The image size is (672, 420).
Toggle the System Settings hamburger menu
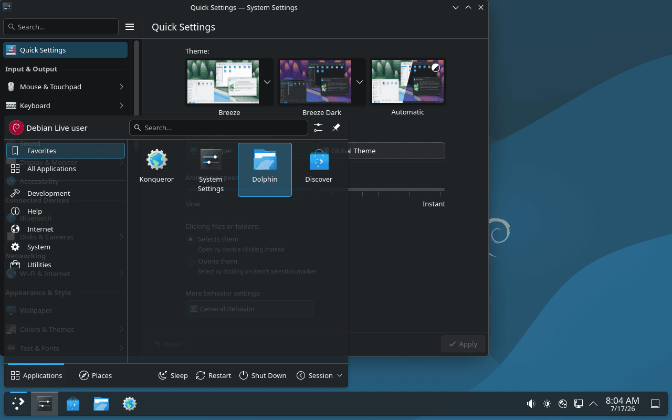click(130, 27)
